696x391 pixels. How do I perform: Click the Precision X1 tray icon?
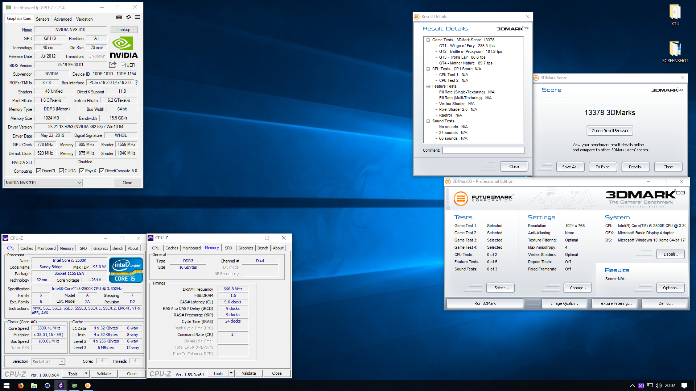641,386
